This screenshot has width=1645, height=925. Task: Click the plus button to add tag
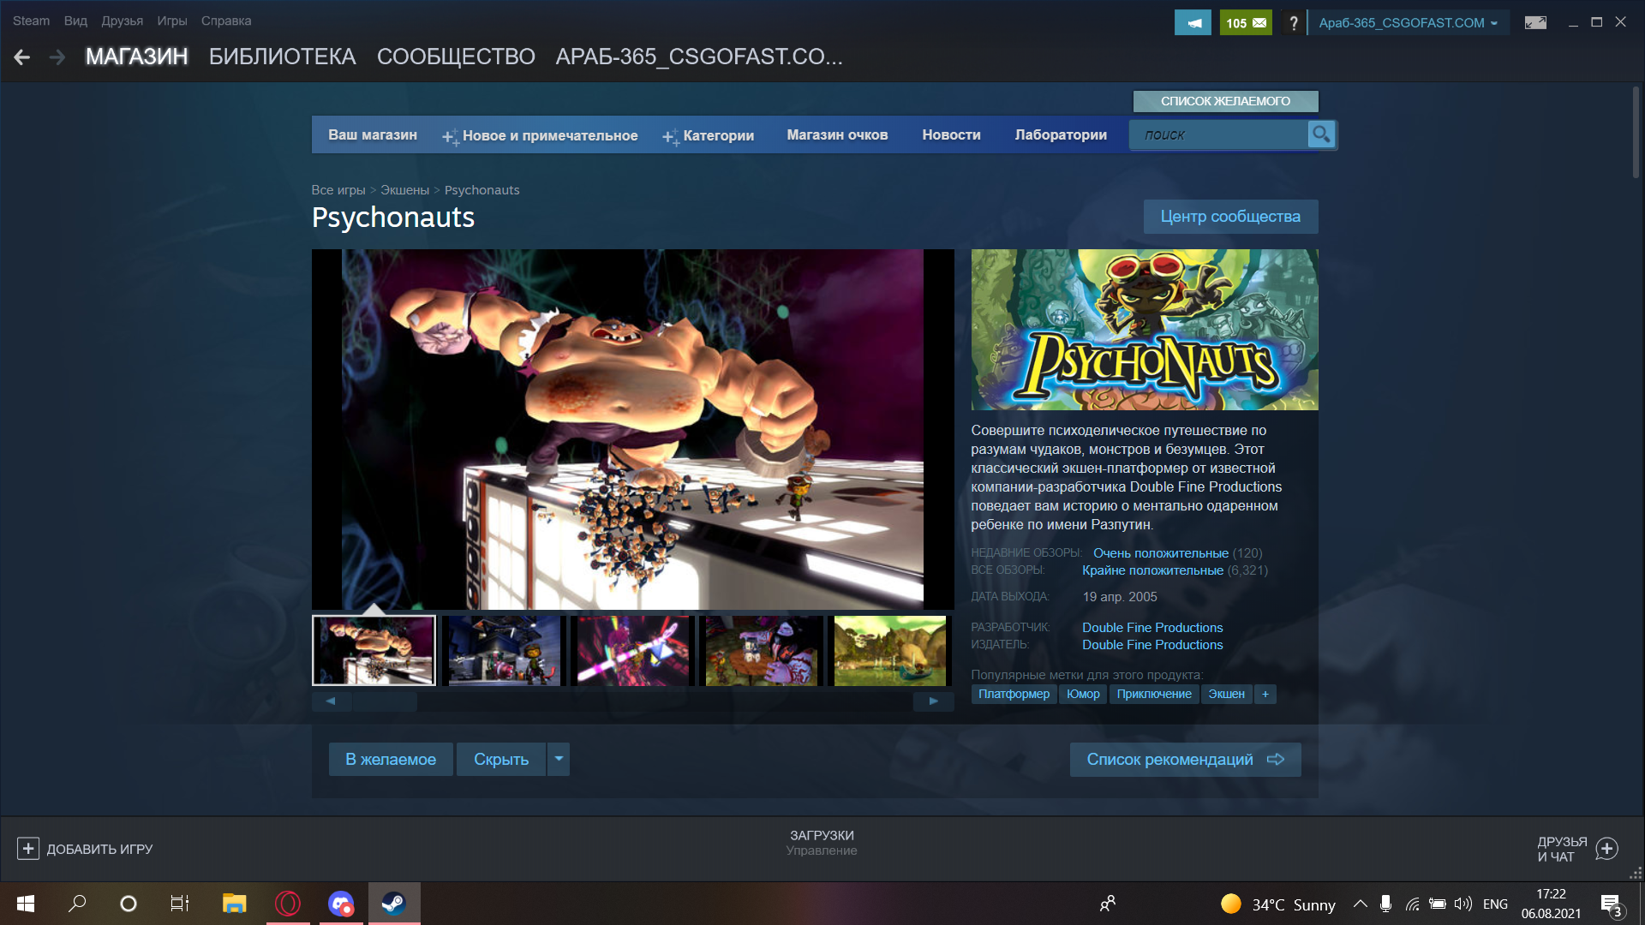click(x=1265, y=694)
